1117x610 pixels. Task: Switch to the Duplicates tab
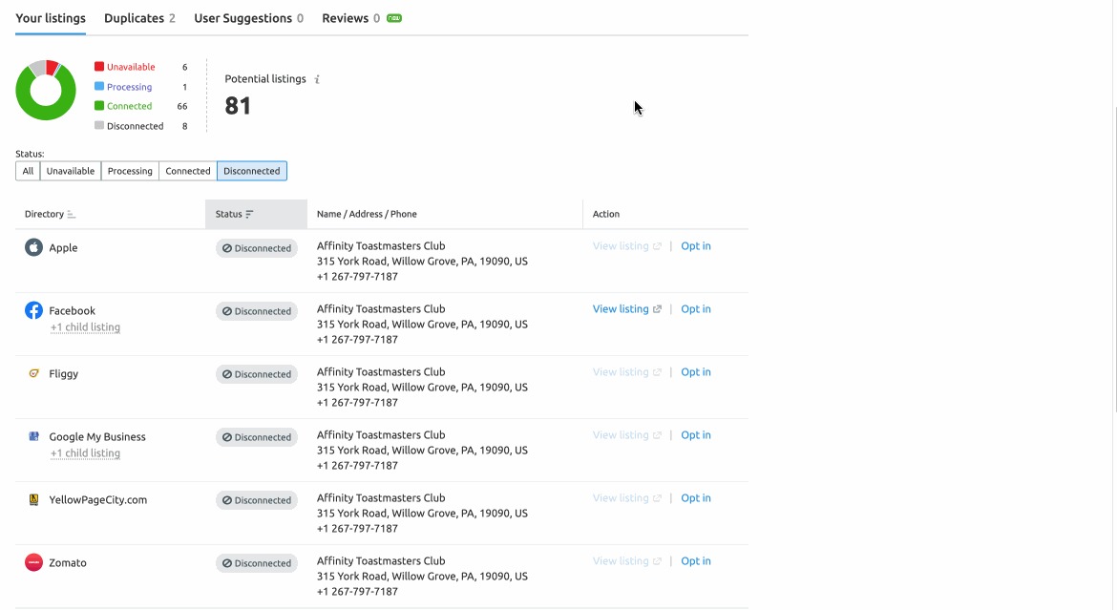click(139, 18)
